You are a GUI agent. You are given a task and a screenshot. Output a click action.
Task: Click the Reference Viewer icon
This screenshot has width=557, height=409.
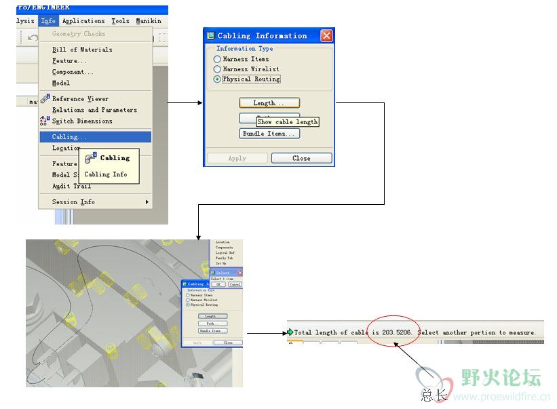click(45, 98)
